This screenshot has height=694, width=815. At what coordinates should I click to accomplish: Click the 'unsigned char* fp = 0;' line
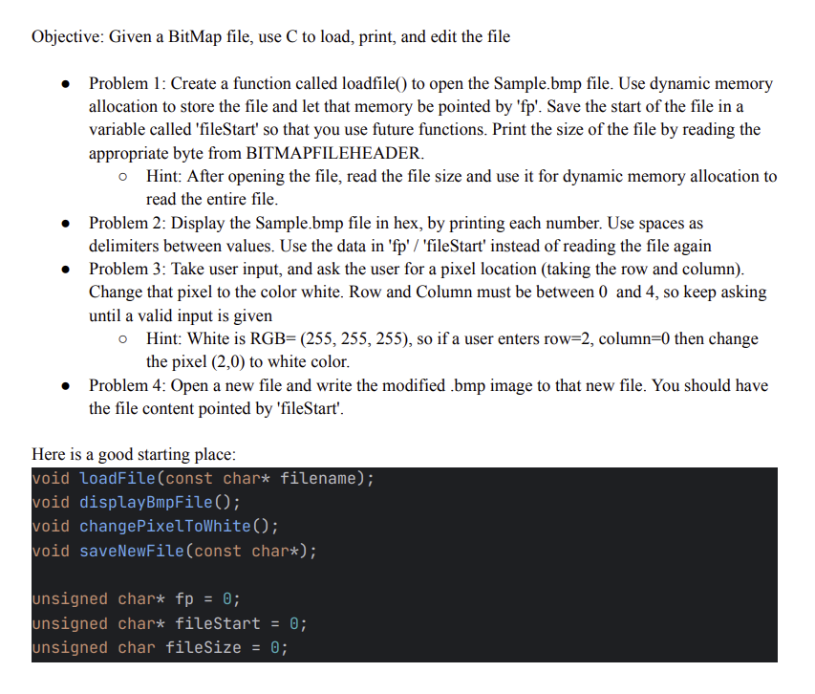[134, 599]
